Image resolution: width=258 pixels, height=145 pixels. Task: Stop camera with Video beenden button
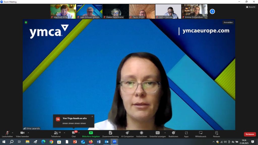(22, 134)
